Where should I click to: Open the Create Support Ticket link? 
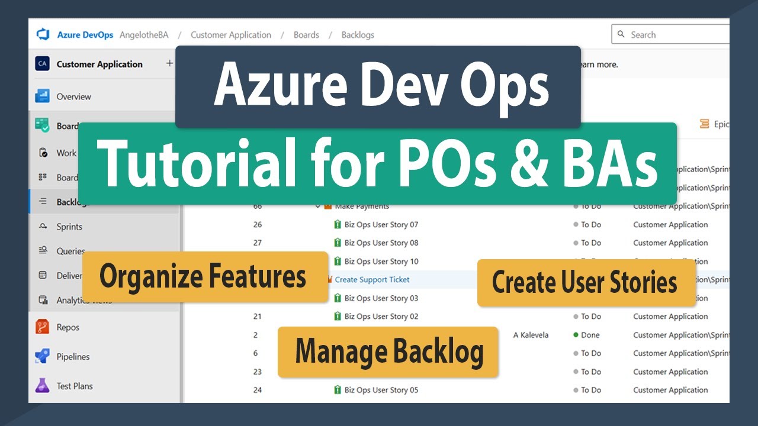click(x=372, y=280)
